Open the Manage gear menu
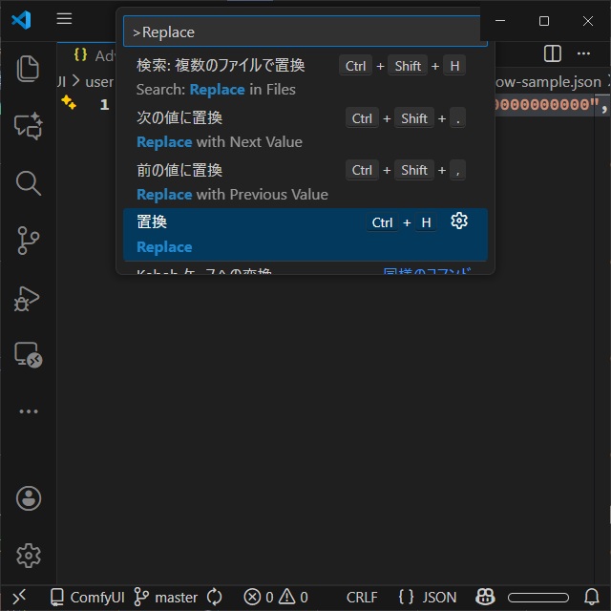611x611 pixels. [x=29, y=555]
